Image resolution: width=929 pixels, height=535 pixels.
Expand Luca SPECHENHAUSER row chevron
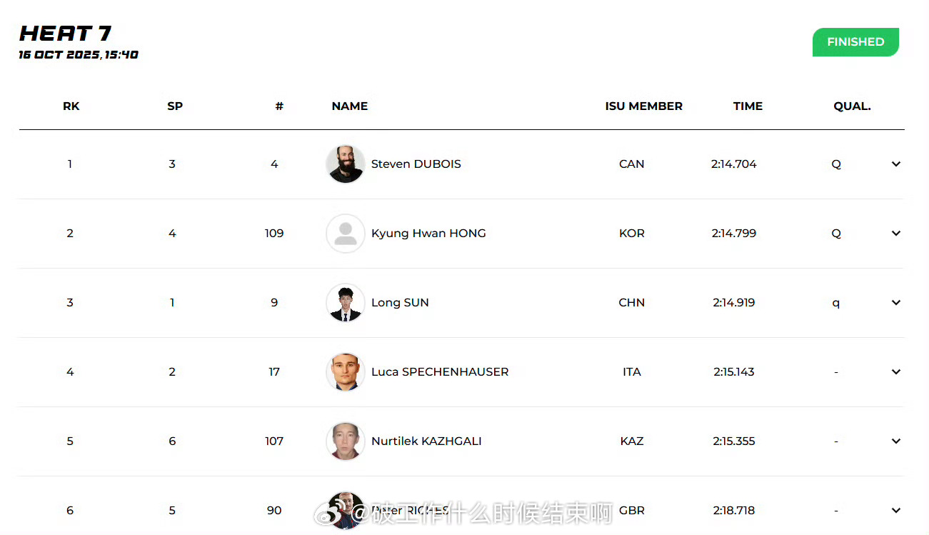click(896, 372)
